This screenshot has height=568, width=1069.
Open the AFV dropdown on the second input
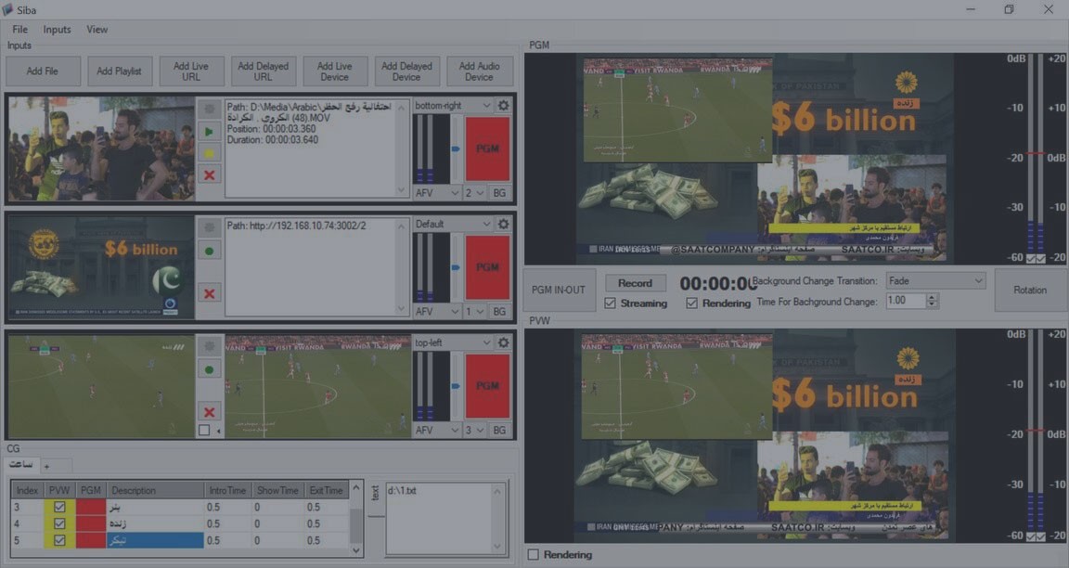[437, 312]
